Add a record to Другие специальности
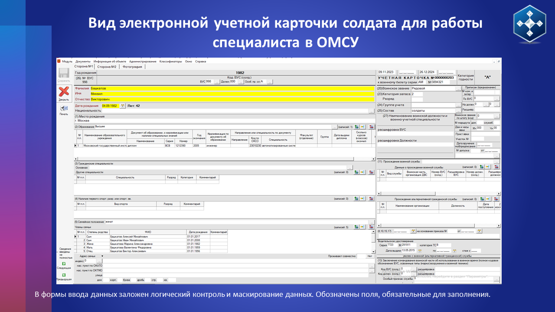The width and height of the screenshot is (555, 312). click(x=356, y=172)
